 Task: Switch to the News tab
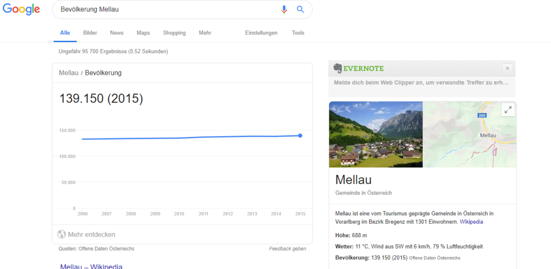117,33
